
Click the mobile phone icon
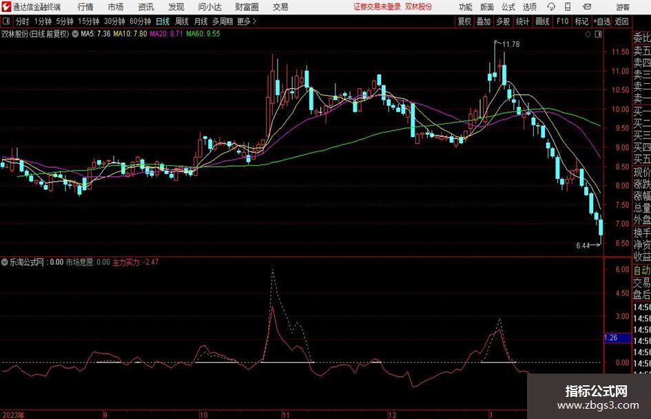[568, 7]
